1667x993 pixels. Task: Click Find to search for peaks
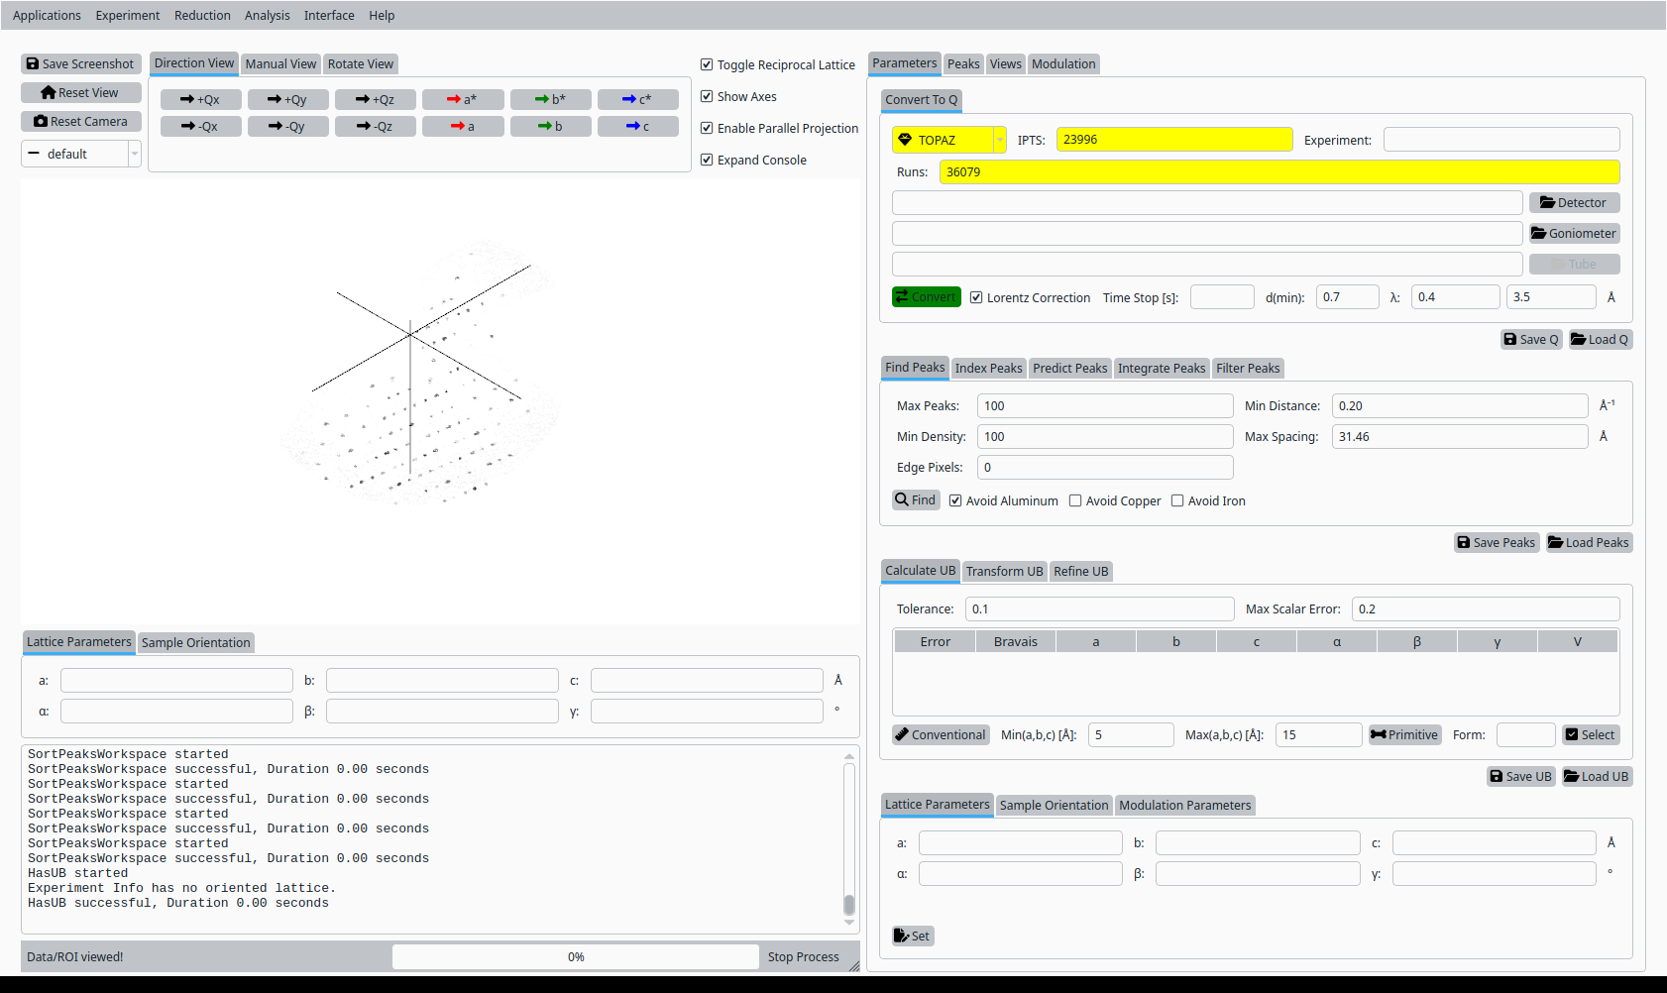915,500
